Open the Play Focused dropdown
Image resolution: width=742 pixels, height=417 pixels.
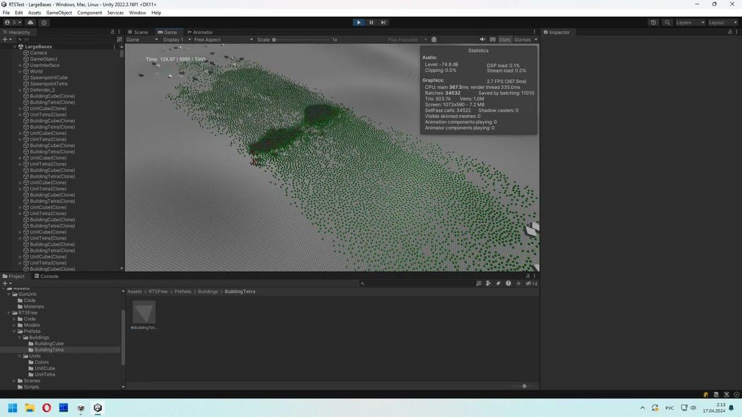(407, 40)
